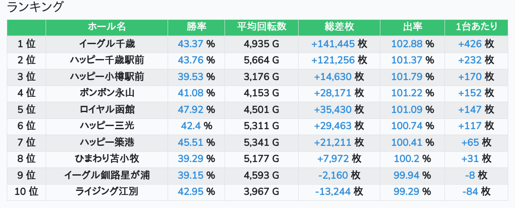This screenshot has height=208, width=515.
Task: Sort by the 勝率 column header
Action: point(196,27)
